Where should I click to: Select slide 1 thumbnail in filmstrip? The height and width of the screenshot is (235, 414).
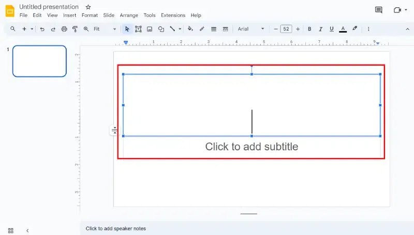pos(39,61)
